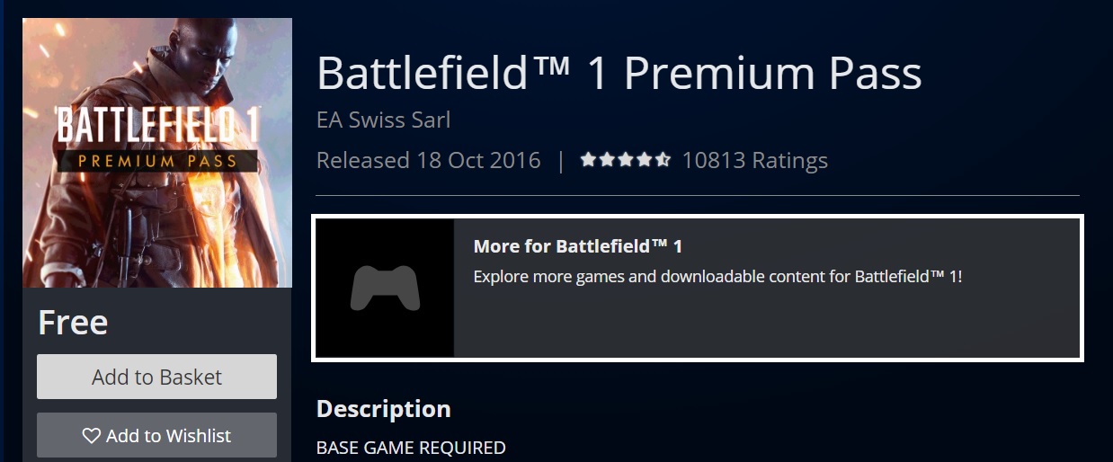1113x462 pixels.
Task: Click the heart icon on the wishlist button
Action: [92, 436]
